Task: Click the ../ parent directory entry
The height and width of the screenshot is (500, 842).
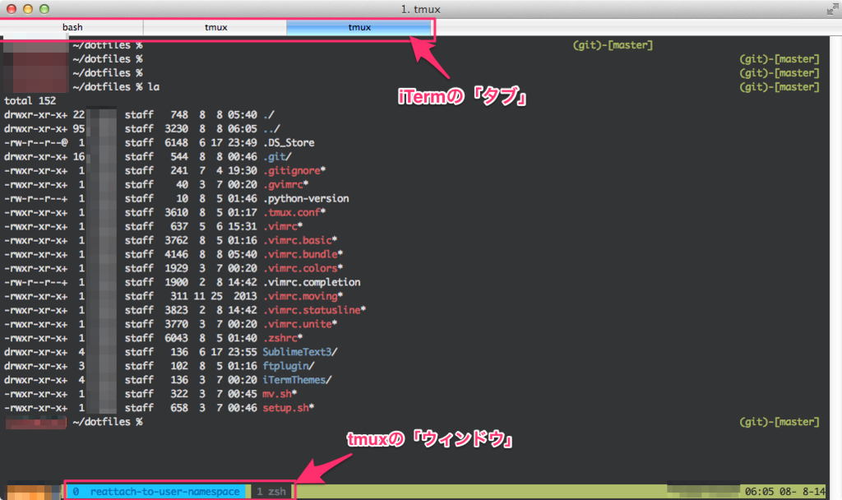Action: [x=271, y=129]
